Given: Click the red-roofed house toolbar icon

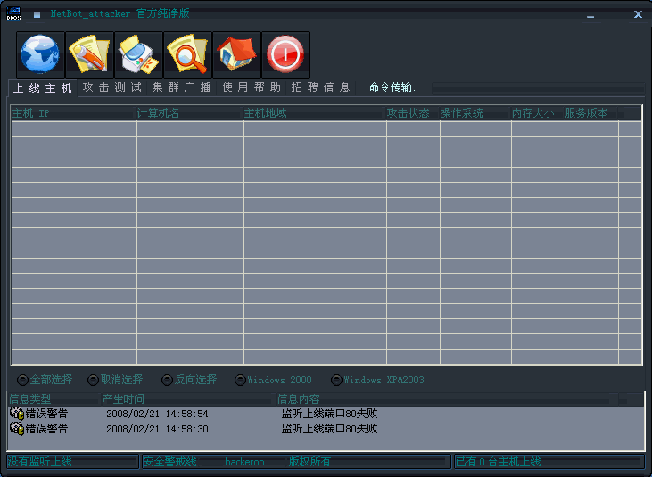Looking at the screenshot, I should click(236, 55).
